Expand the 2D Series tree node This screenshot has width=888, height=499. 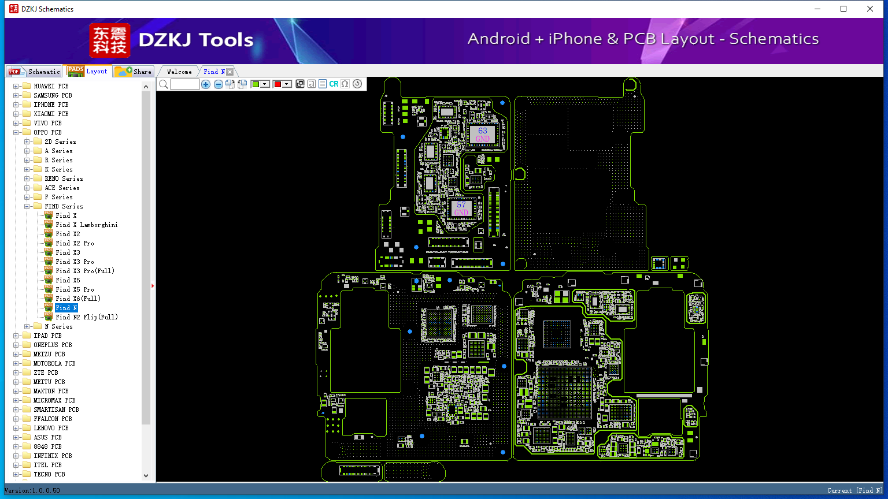pyautogui.click(x=27, y=141)
